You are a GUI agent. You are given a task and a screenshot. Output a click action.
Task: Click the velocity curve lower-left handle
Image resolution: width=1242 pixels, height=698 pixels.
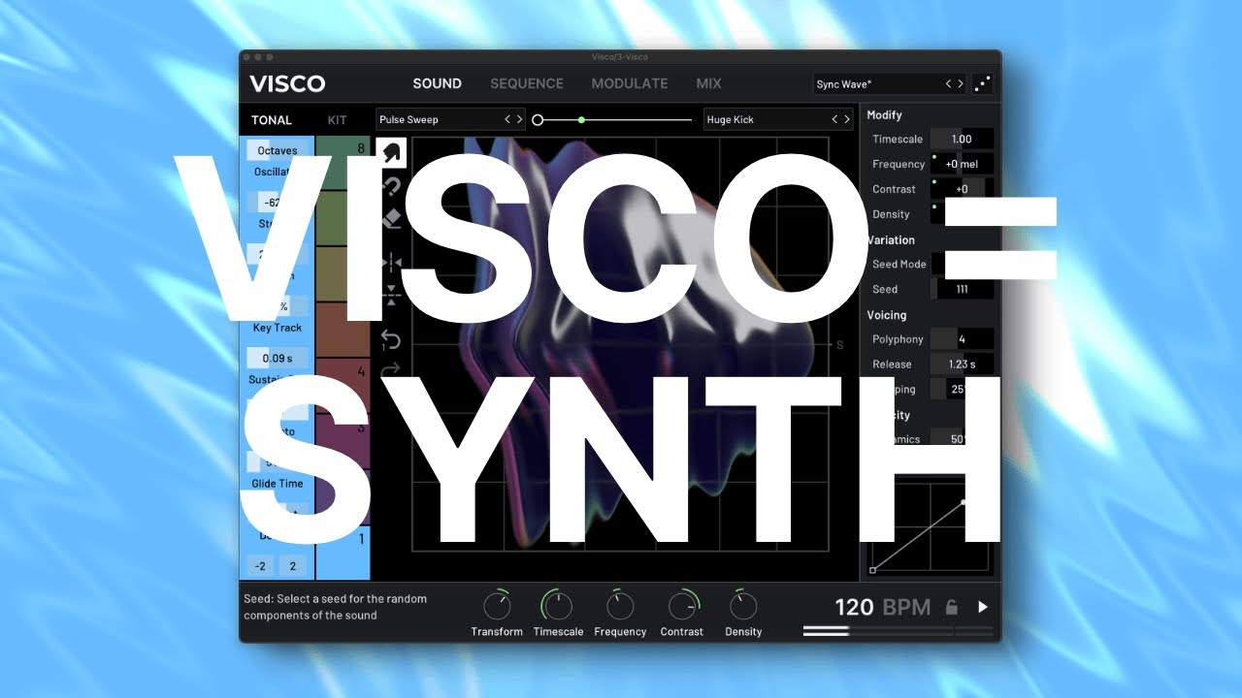click(x=872, y=570)
